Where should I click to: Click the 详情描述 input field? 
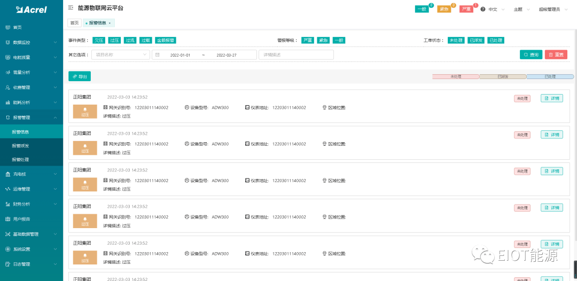pyautogui.click(x=296, y=54)
